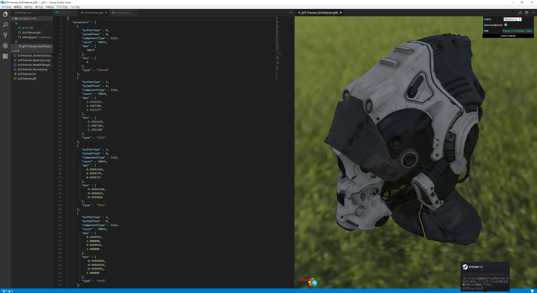Open the Source Control view icon
Screen dimensions: 537x293
[x=5, y=35]
